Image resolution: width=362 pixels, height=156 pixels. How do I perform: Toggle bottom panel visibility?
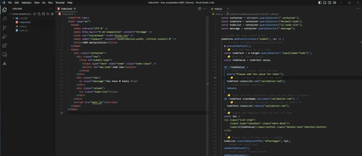coord(325,2)
